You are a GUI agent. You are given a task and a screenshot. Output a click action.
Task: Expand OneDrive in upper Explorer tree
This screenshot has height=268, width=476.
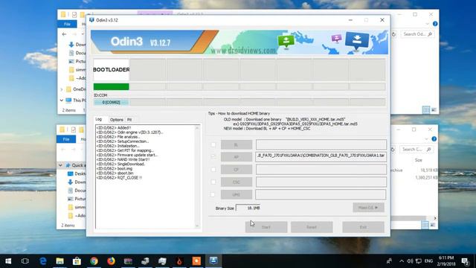[62, 89]
